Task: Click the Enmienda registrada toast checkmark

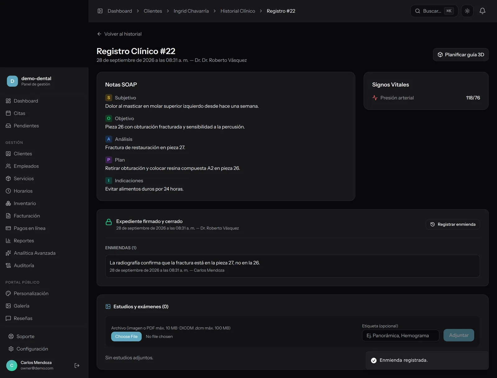Action: [x=374, y=360]
